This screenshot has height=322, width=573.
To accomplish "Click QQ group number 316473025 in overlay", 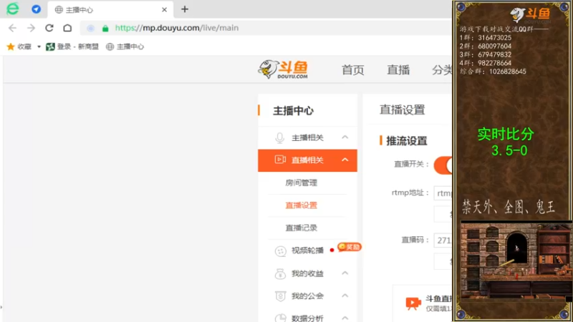I will pyautogui.click(x=495, y=38).
